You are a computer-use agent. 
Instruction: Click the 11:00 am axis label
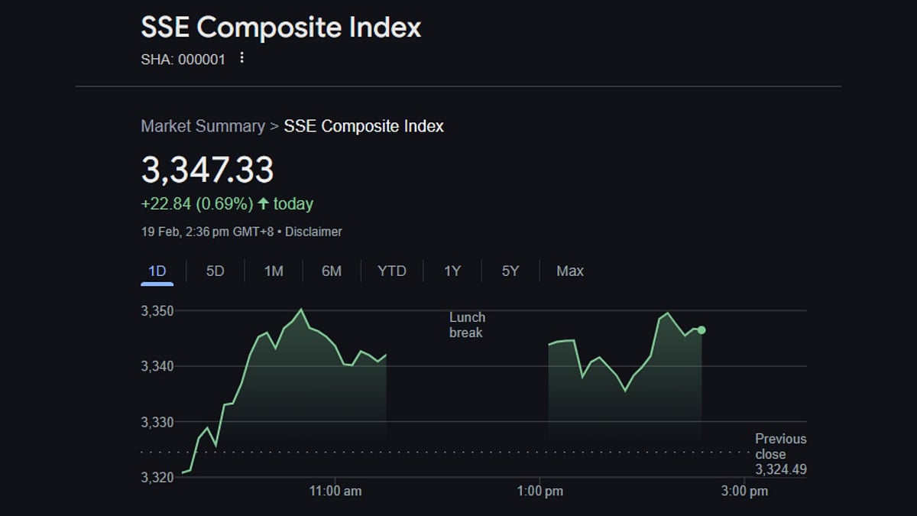336,492
